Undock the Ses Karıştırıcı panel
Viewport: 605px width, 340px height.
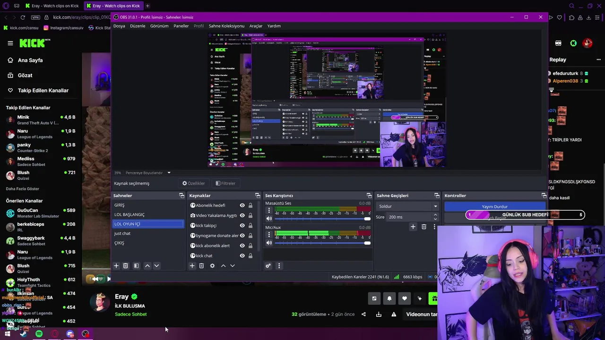(x=369, y=195)
